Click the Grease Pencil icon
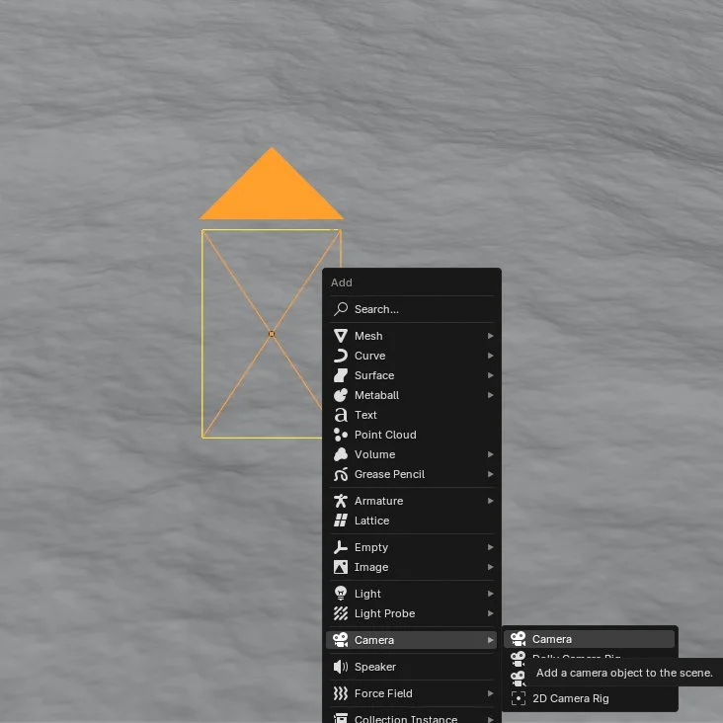 [x=341, y=474]
